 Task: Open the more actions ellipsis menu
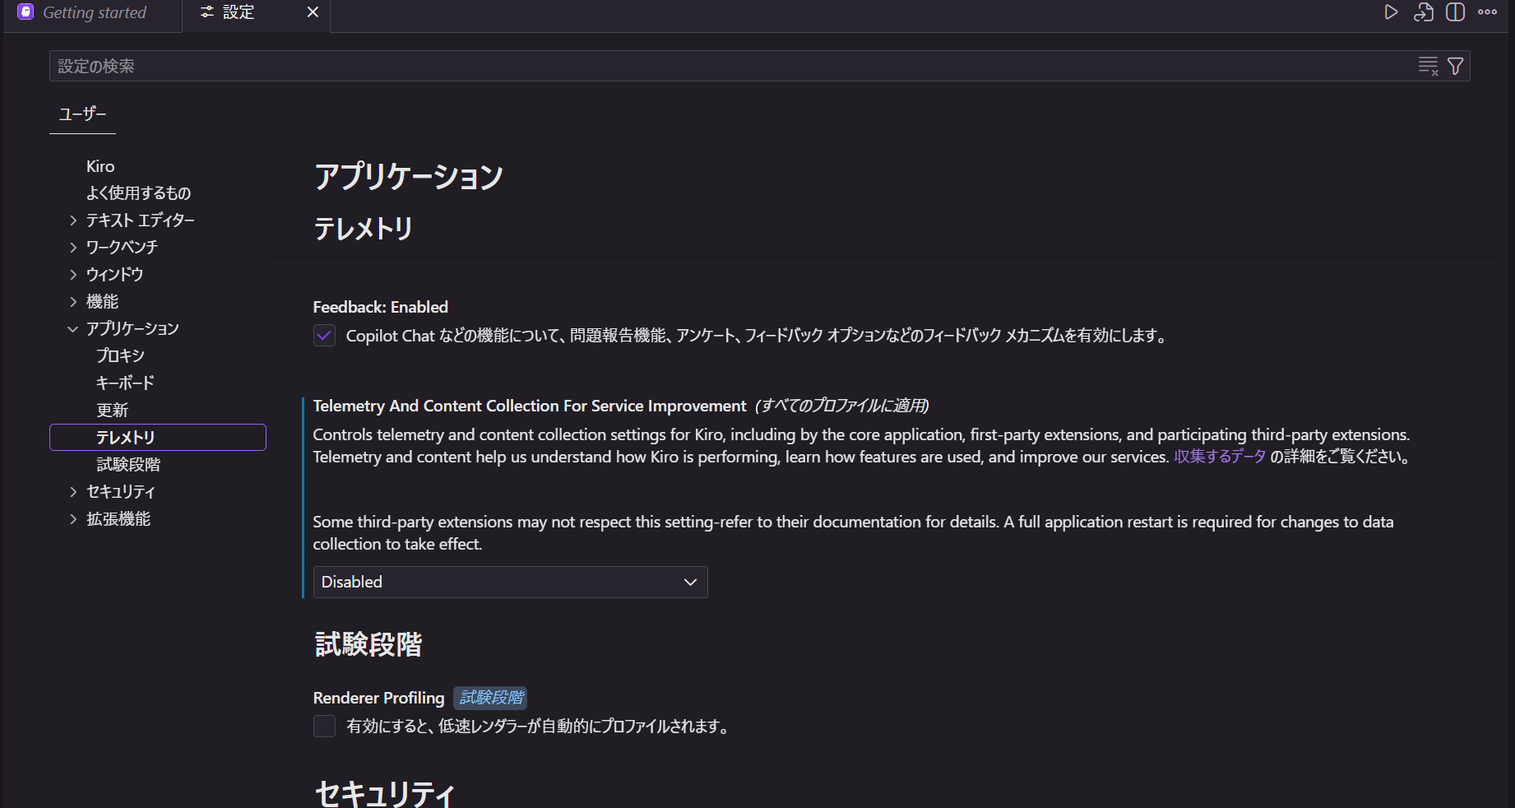click(1487, 12)
